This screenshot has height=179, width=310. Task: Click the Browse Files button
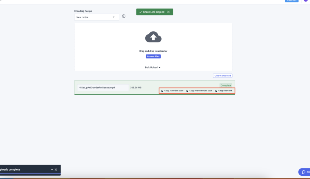153,56
